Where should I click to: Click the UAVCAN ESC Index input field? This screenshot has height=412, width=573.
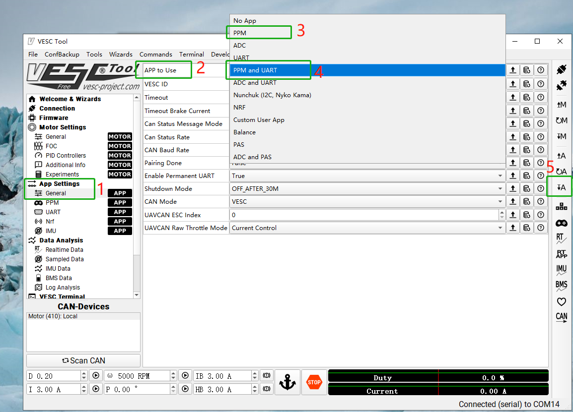click(x=364, y=215)
